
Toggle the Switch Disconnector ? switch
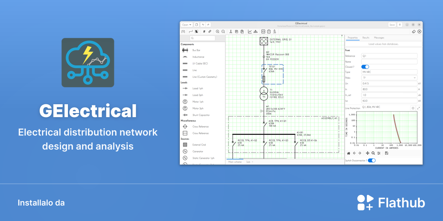(x=372, y=160)
